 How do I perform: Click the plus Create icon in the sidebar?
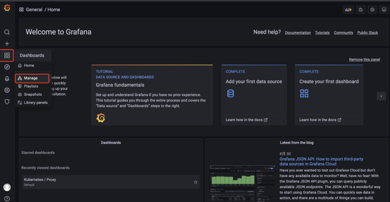pos(7,44)
